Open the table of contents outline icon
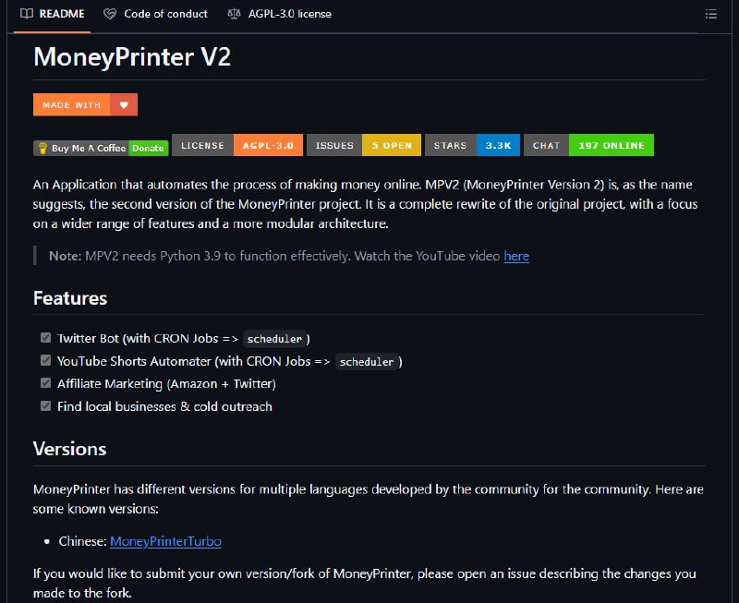 point(710,14)
